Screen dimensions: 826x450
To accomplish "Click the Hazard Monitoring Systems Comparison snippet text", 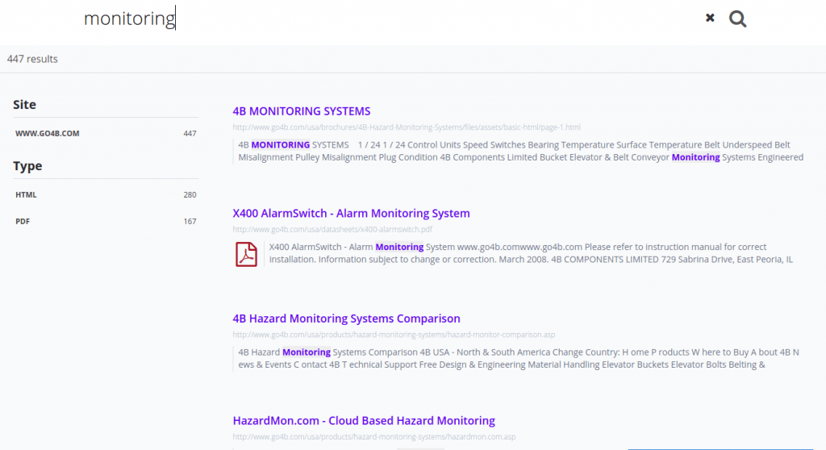I will point(519,358).
